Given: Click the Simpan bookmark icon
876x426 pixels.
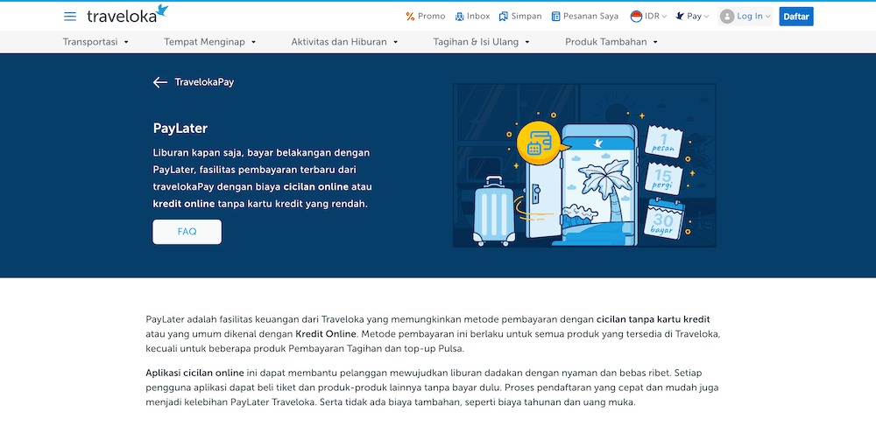Looking at the screenshot, I should click(x=504, y=16).
